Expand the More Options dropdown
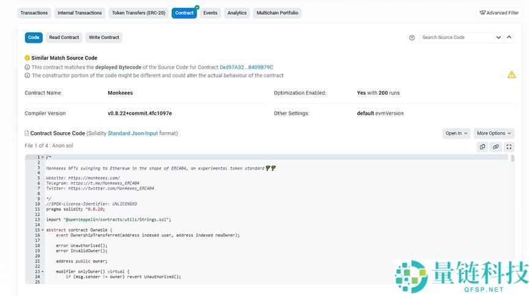The width and height of the screenshot is (529, 296). click(494, 133)
